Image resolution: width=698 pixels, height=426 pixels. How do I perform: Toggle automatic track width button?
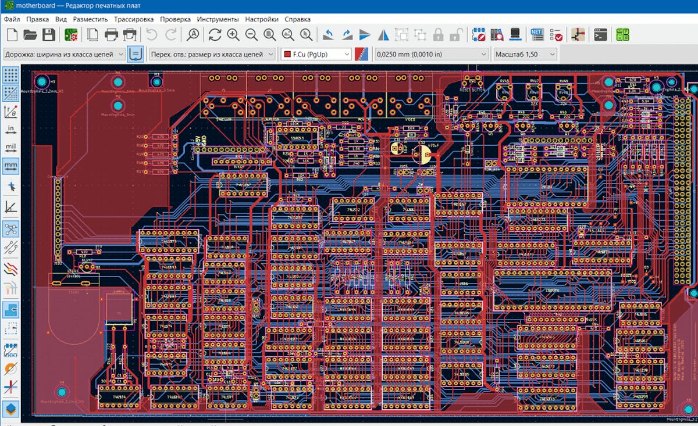point(135,54)
